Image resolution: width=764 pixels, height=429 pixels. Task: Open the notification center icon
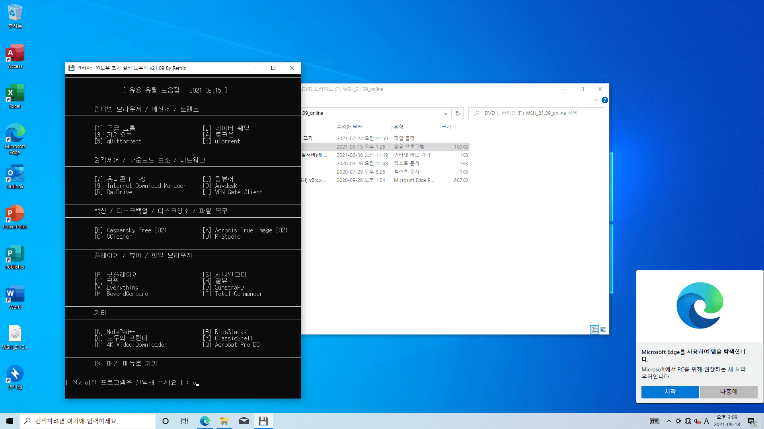751,421
